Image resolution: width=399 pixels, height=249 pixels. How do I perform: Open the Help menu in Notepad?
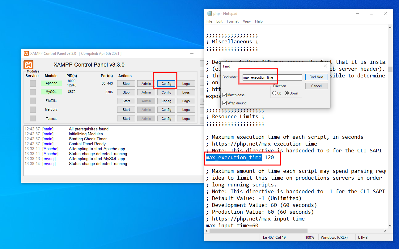coord(259,21)
